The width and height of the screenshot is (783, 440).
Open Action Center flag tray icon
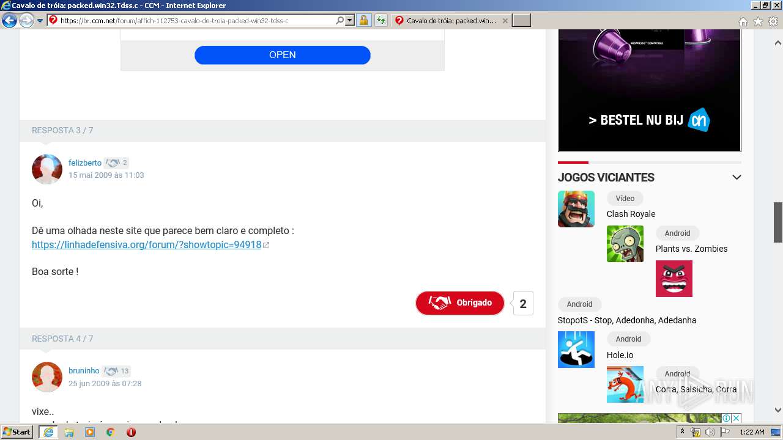pos(725,432)
